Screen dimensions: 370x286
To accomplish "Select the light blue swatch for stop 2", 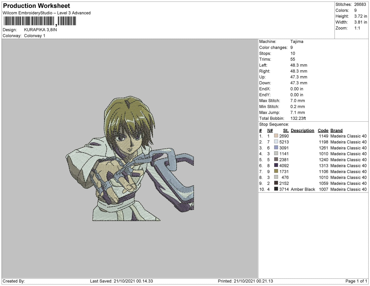I will pos(276,142).
